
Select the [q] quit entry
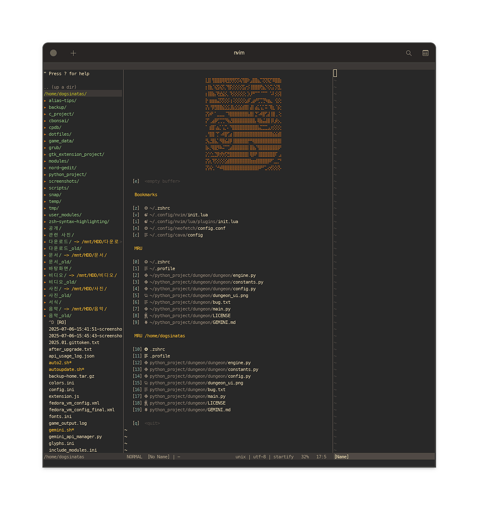[152, 423]
